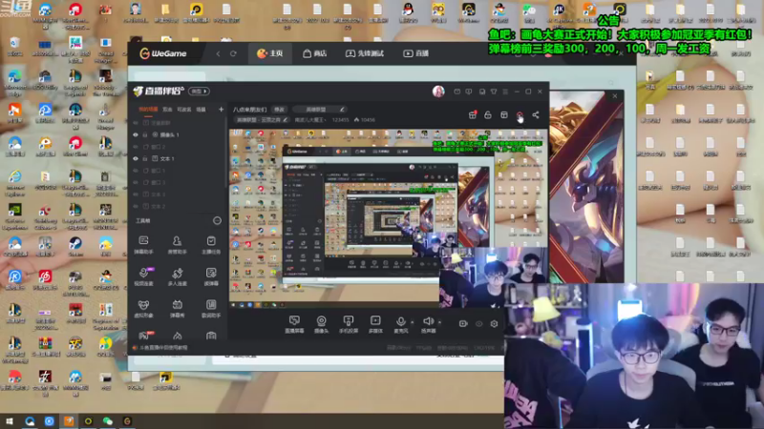Viewport: 764px width, 429px height.
Task: Toggle visibility eye of 摄像头 1 layer
Action: 136,134
